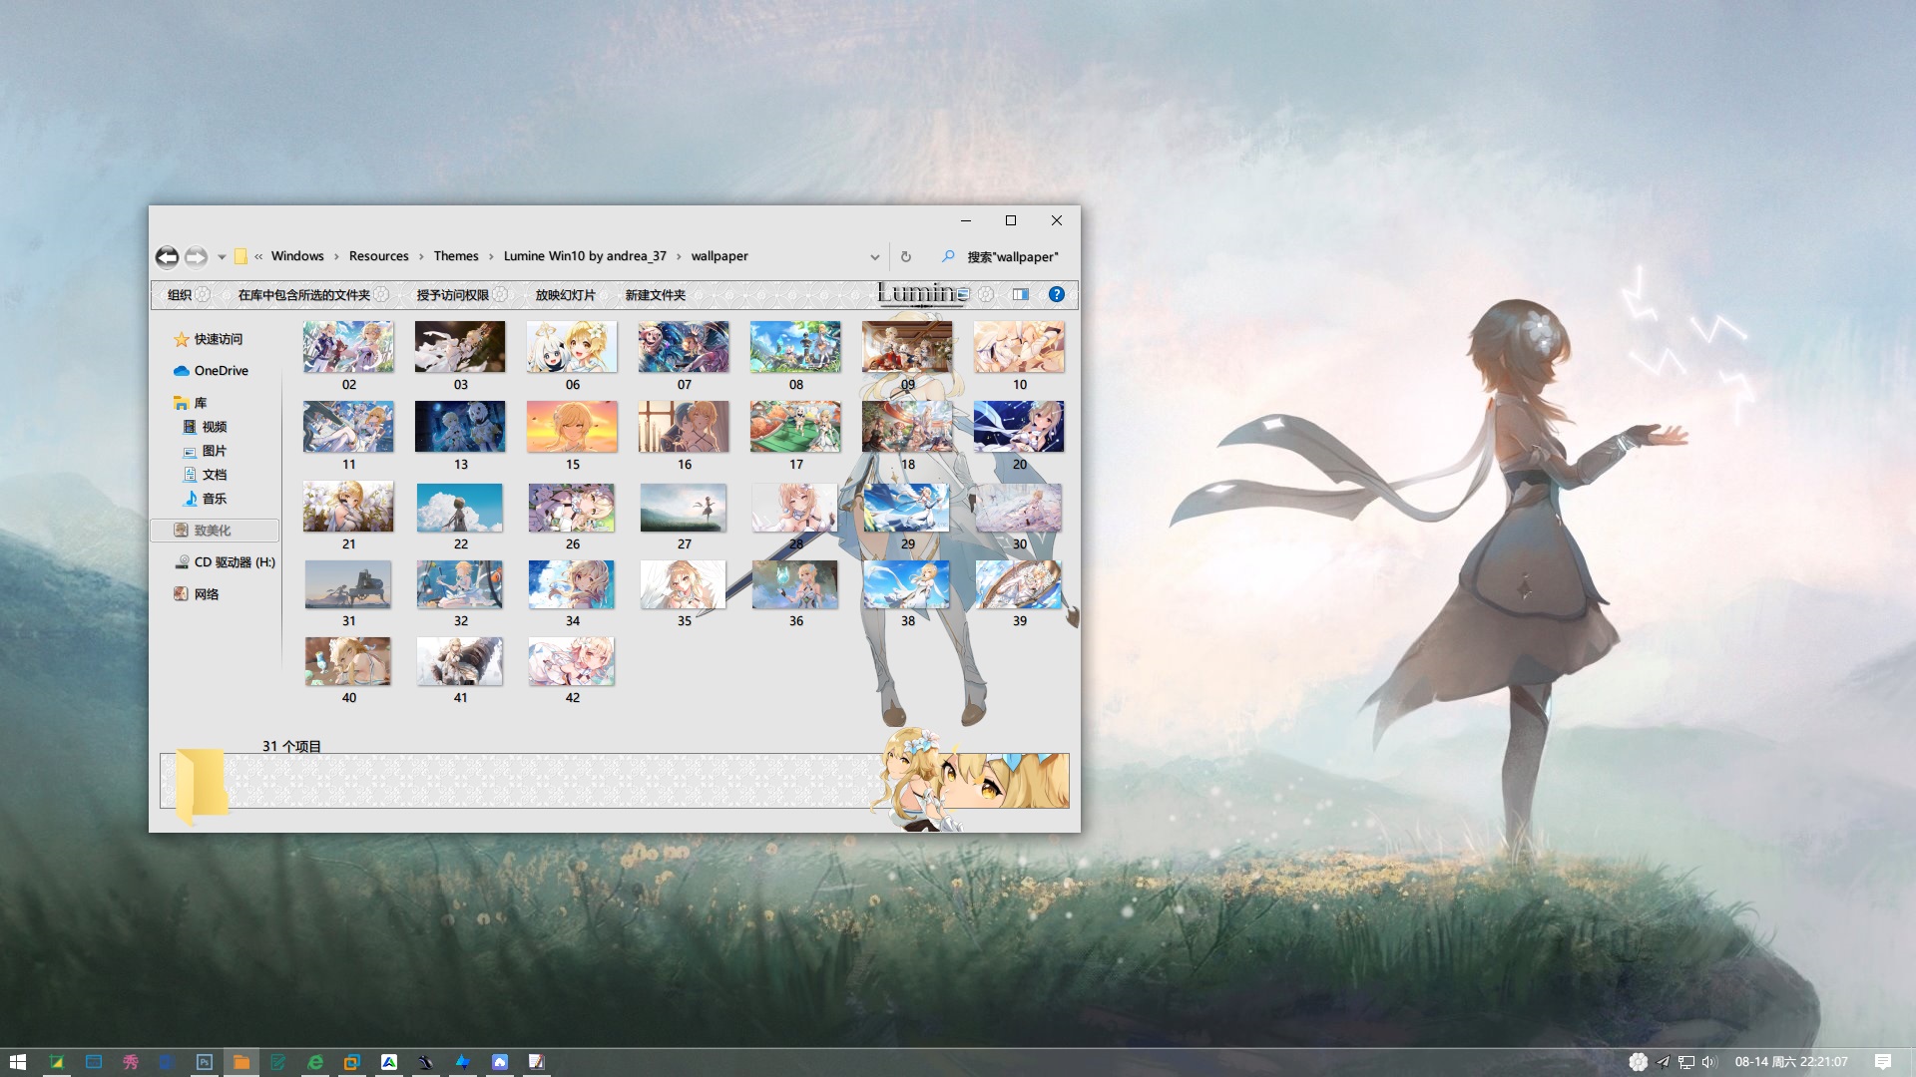Launch Internet Explorer from taskbar
Image resolution: width=1916 pixels, height=1077 pixels.
click(315, 1062)
